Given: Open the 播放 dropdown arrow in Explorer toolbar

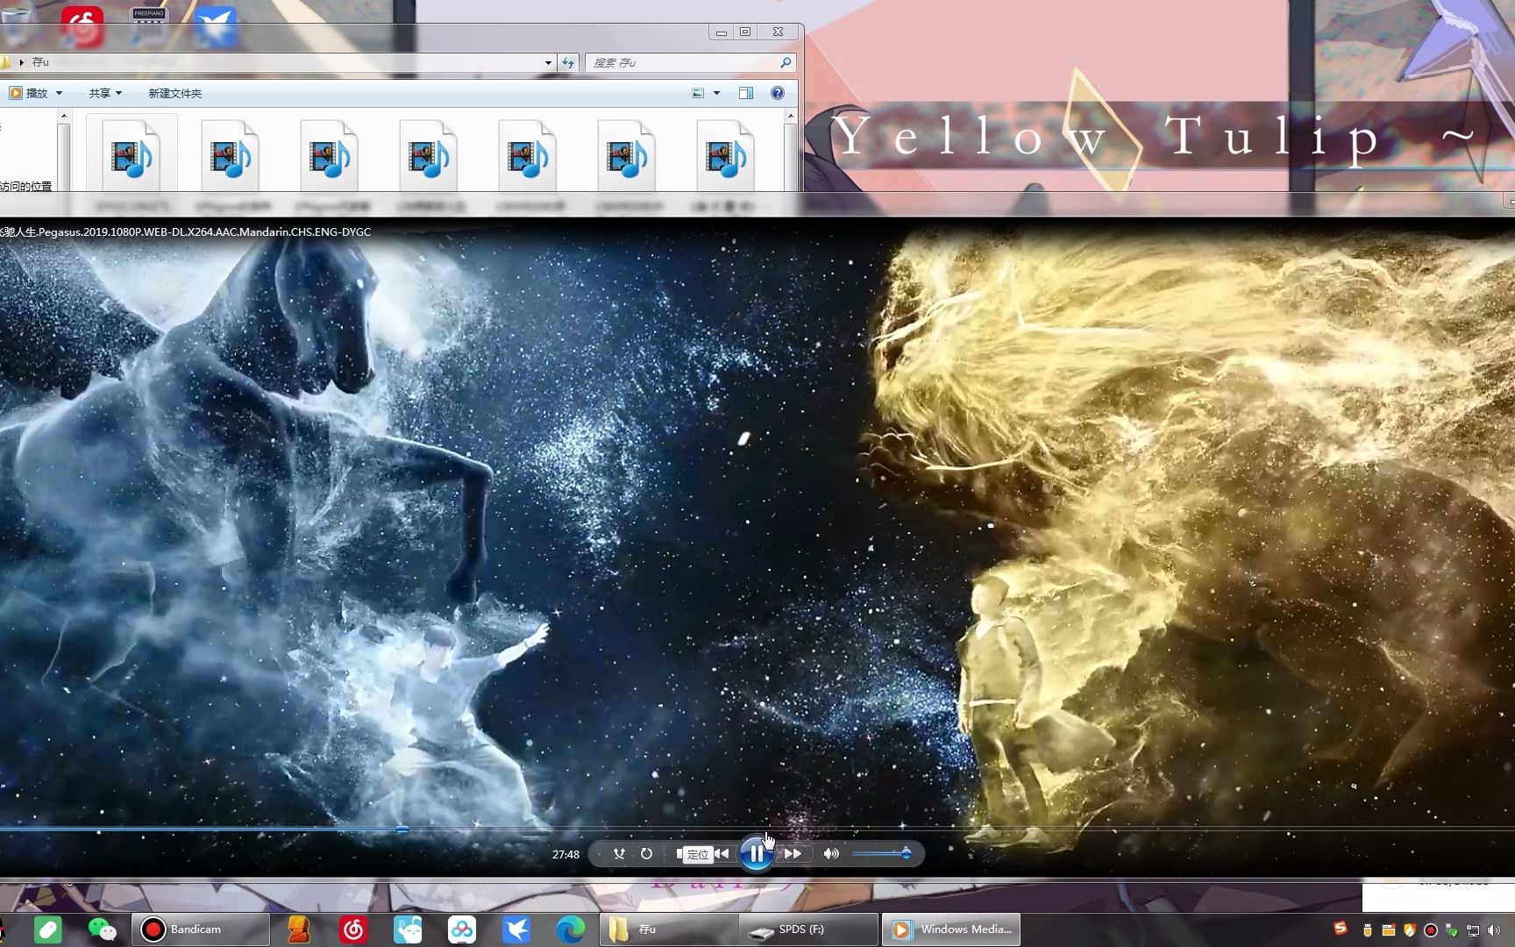Looking at the screenshot, I should (x=60, y=93).
